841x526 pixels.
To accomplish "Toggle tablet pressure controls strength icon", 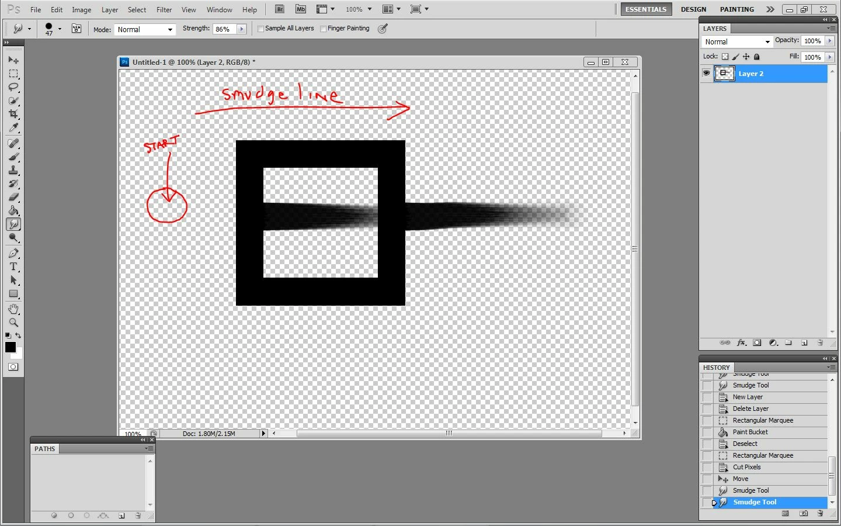I will [383, 29].
